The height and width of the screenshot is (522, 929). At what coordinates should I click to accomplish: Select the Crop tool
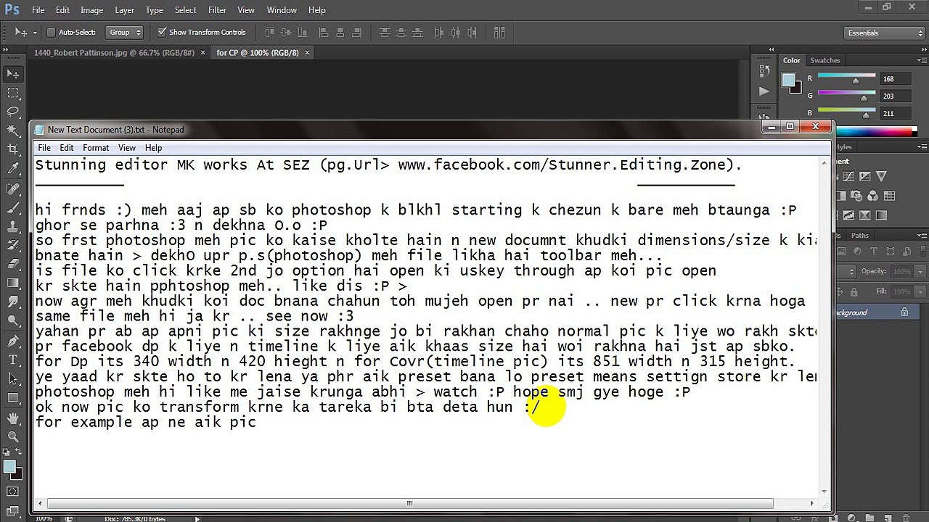pos(13,149)
